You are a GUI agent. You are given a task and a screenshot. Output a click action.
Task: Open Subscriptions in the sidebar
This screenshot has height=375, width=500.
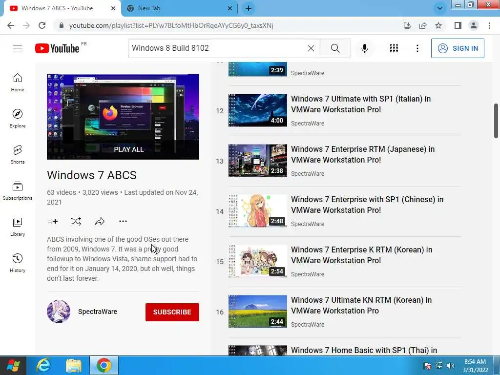pos(18,191)
